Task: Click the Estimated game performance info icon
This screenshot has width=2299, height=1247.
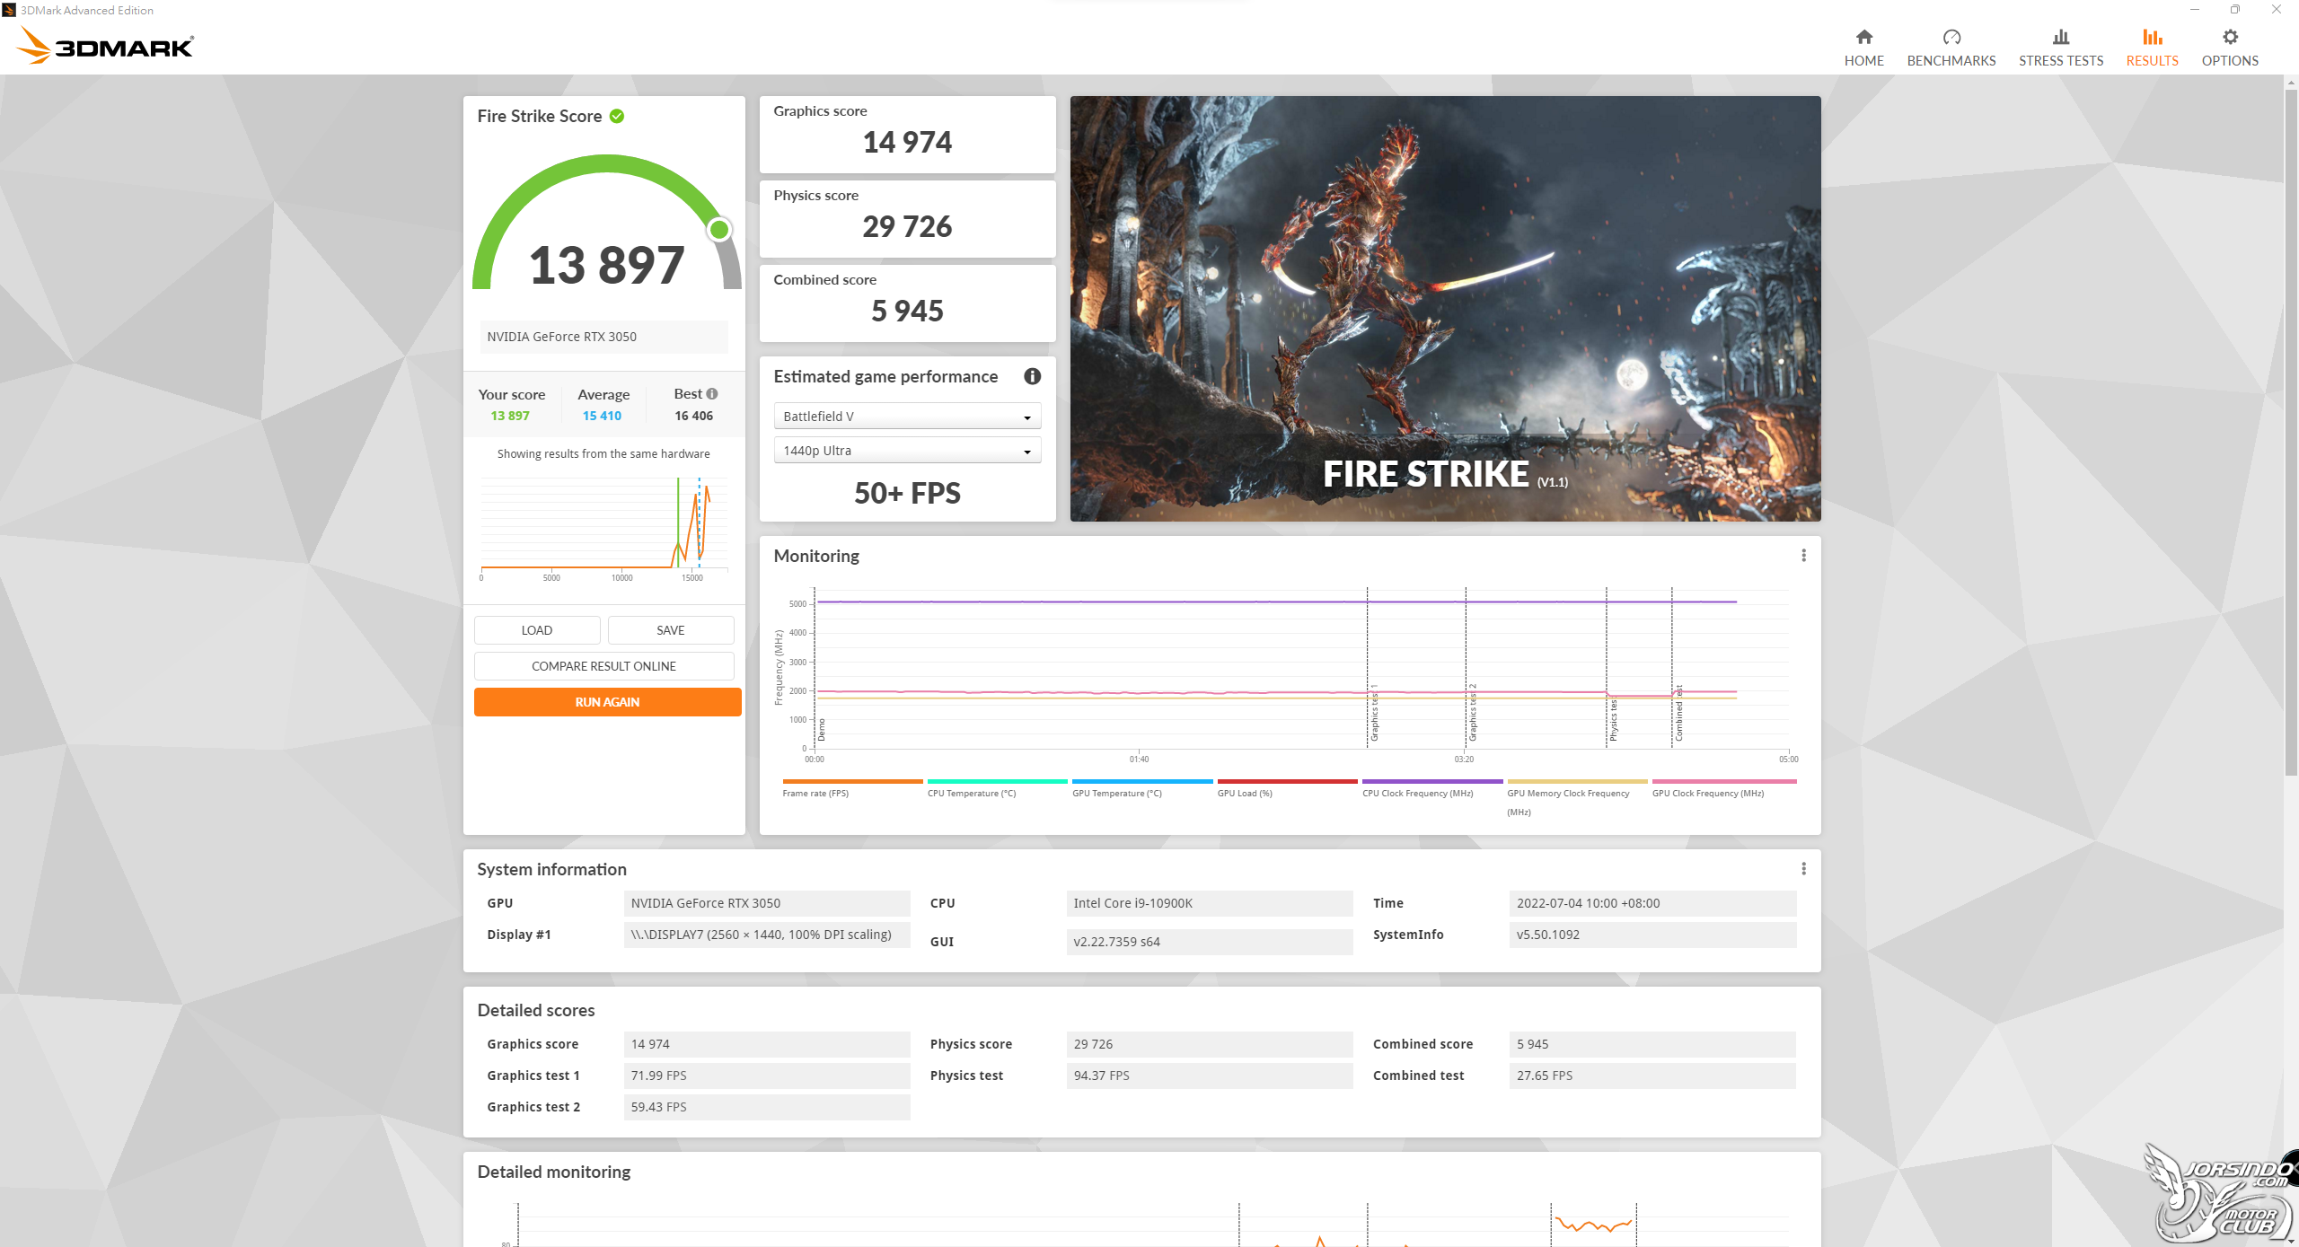Action: [x=1032, y=376]
